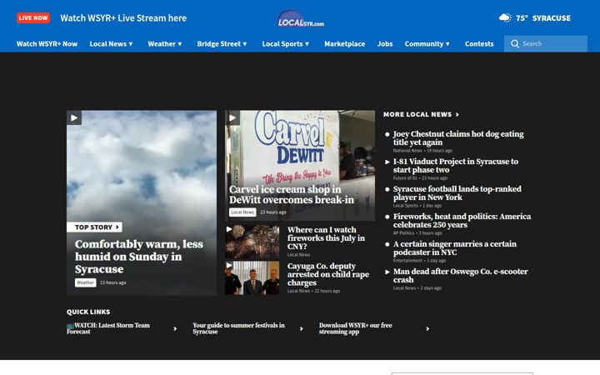Image resolution: width=600 pixels, height=375 pixels.
Task: Open Where can I watch fireworks headline
Action: [x=326, y=237]
